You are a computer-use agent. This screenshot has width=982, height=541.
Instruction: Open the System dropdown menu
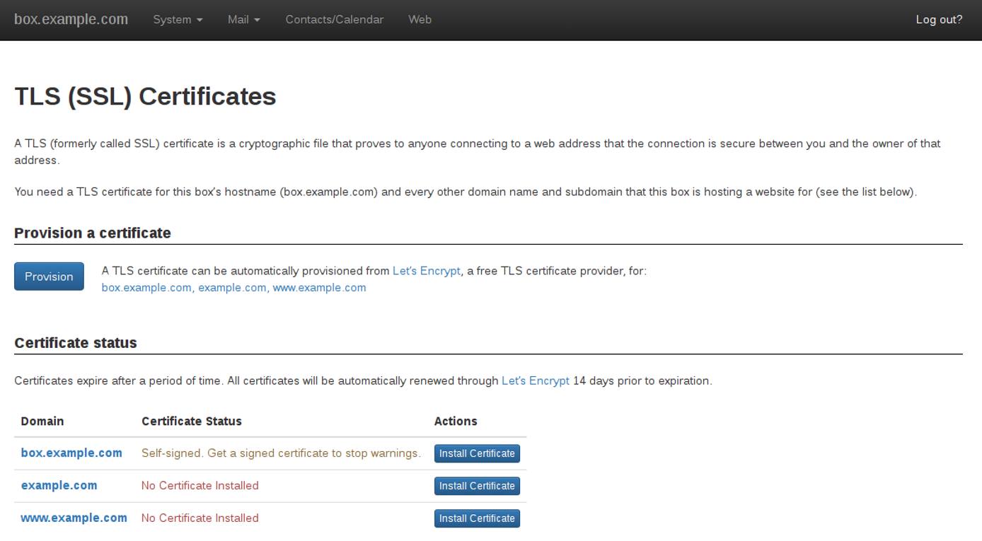point(173,20)
